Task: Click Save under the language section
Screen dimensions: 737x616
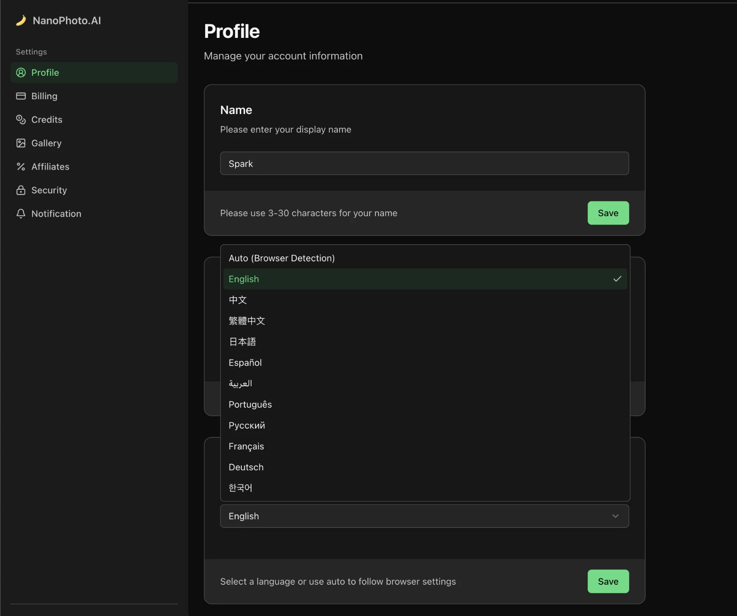Action: (x=608, y=581)
